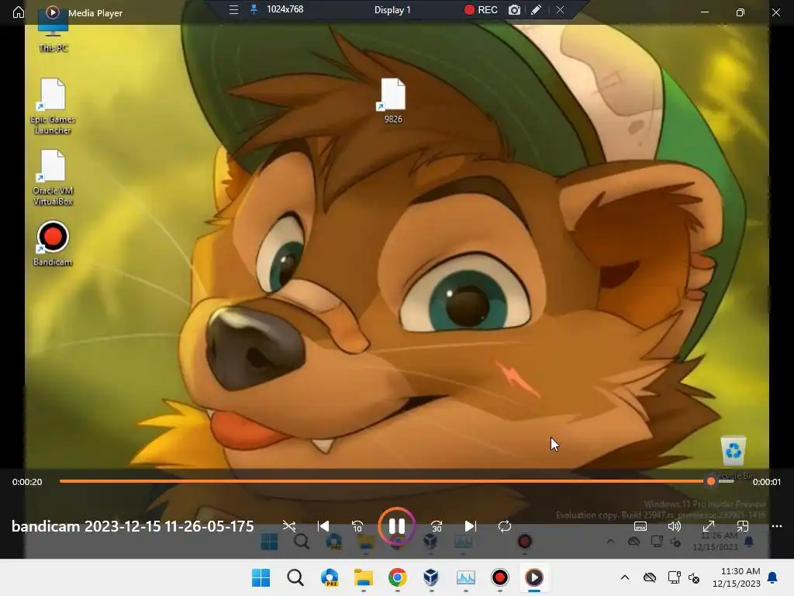
Task: Click the seek bar progress track
Action: tap(396, 481)
